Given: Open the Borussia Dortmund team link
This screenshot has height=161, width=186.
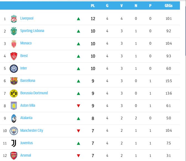Looking at the screenshot, I should (34, 93).
